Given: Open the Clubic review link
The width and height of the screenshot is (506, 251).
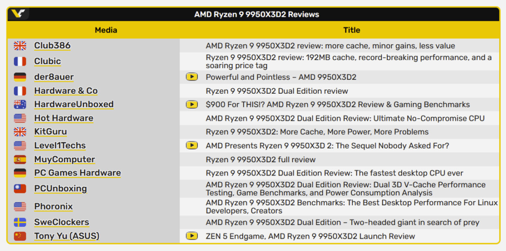Looking at the screenshot, I should point(47,62).
